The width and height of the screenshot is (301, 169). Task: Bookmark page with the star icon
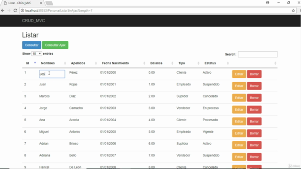293,10
